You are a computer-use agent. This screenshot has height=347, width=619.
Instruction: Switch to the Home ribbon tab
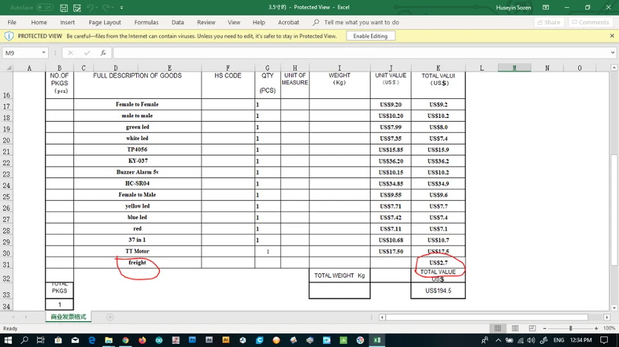38,22
